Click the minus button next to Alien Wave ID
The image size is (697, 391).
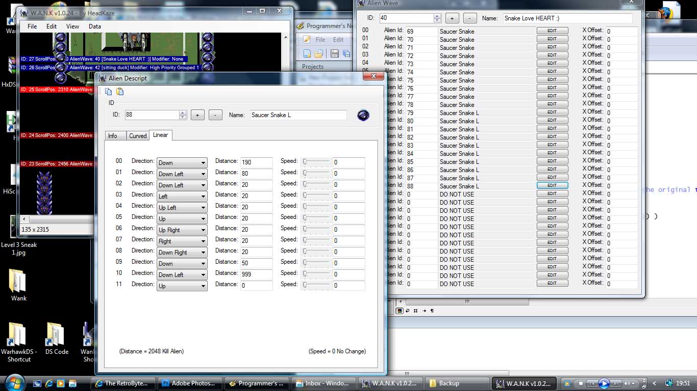coord(470,18)
